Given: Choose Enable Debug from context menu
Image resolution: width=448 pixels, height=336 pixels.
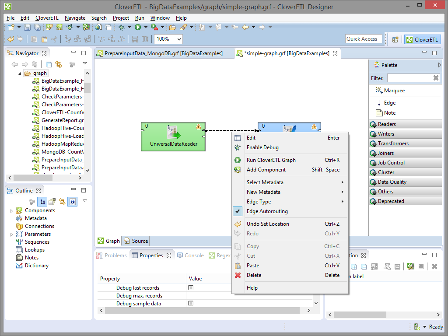Looking at the screenshot, I should pos(262,147).
